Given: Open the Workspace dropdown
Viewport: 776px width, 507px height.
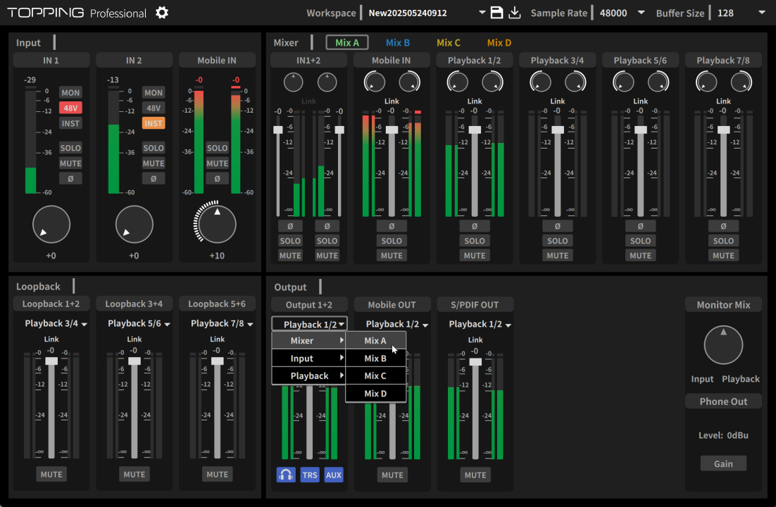Looking at the screenshot, I should (482, 13).
